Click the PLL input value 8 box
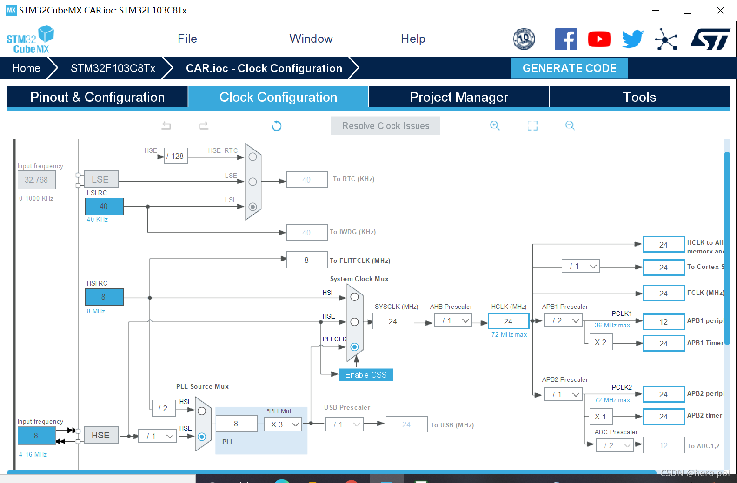Screen dimensions: 737x483 pos(236,424)
